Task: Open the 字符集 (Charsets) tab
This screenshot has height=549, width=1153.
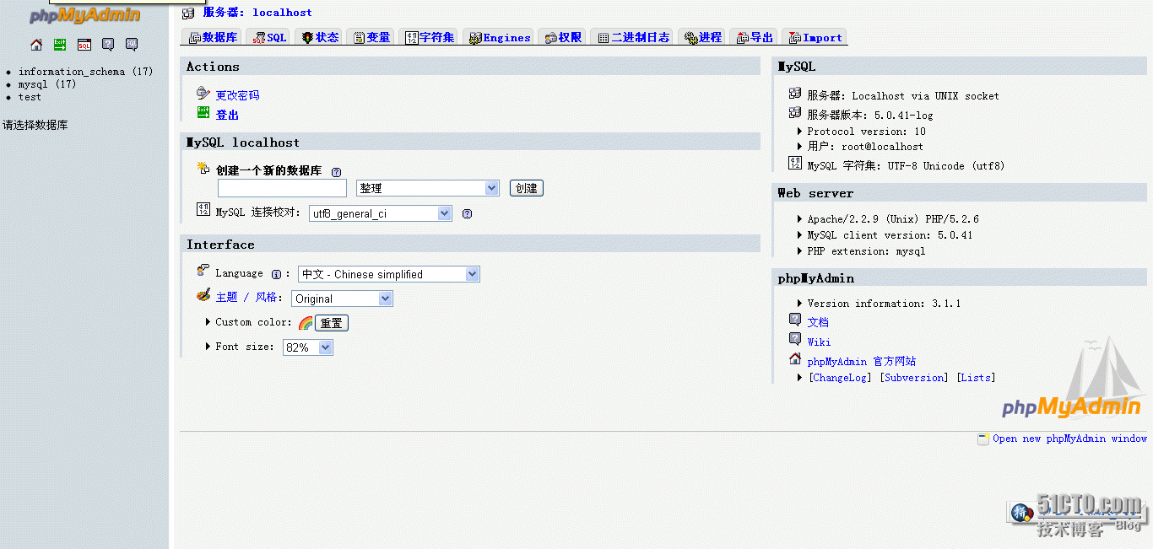Action: (x=430, y=37)
